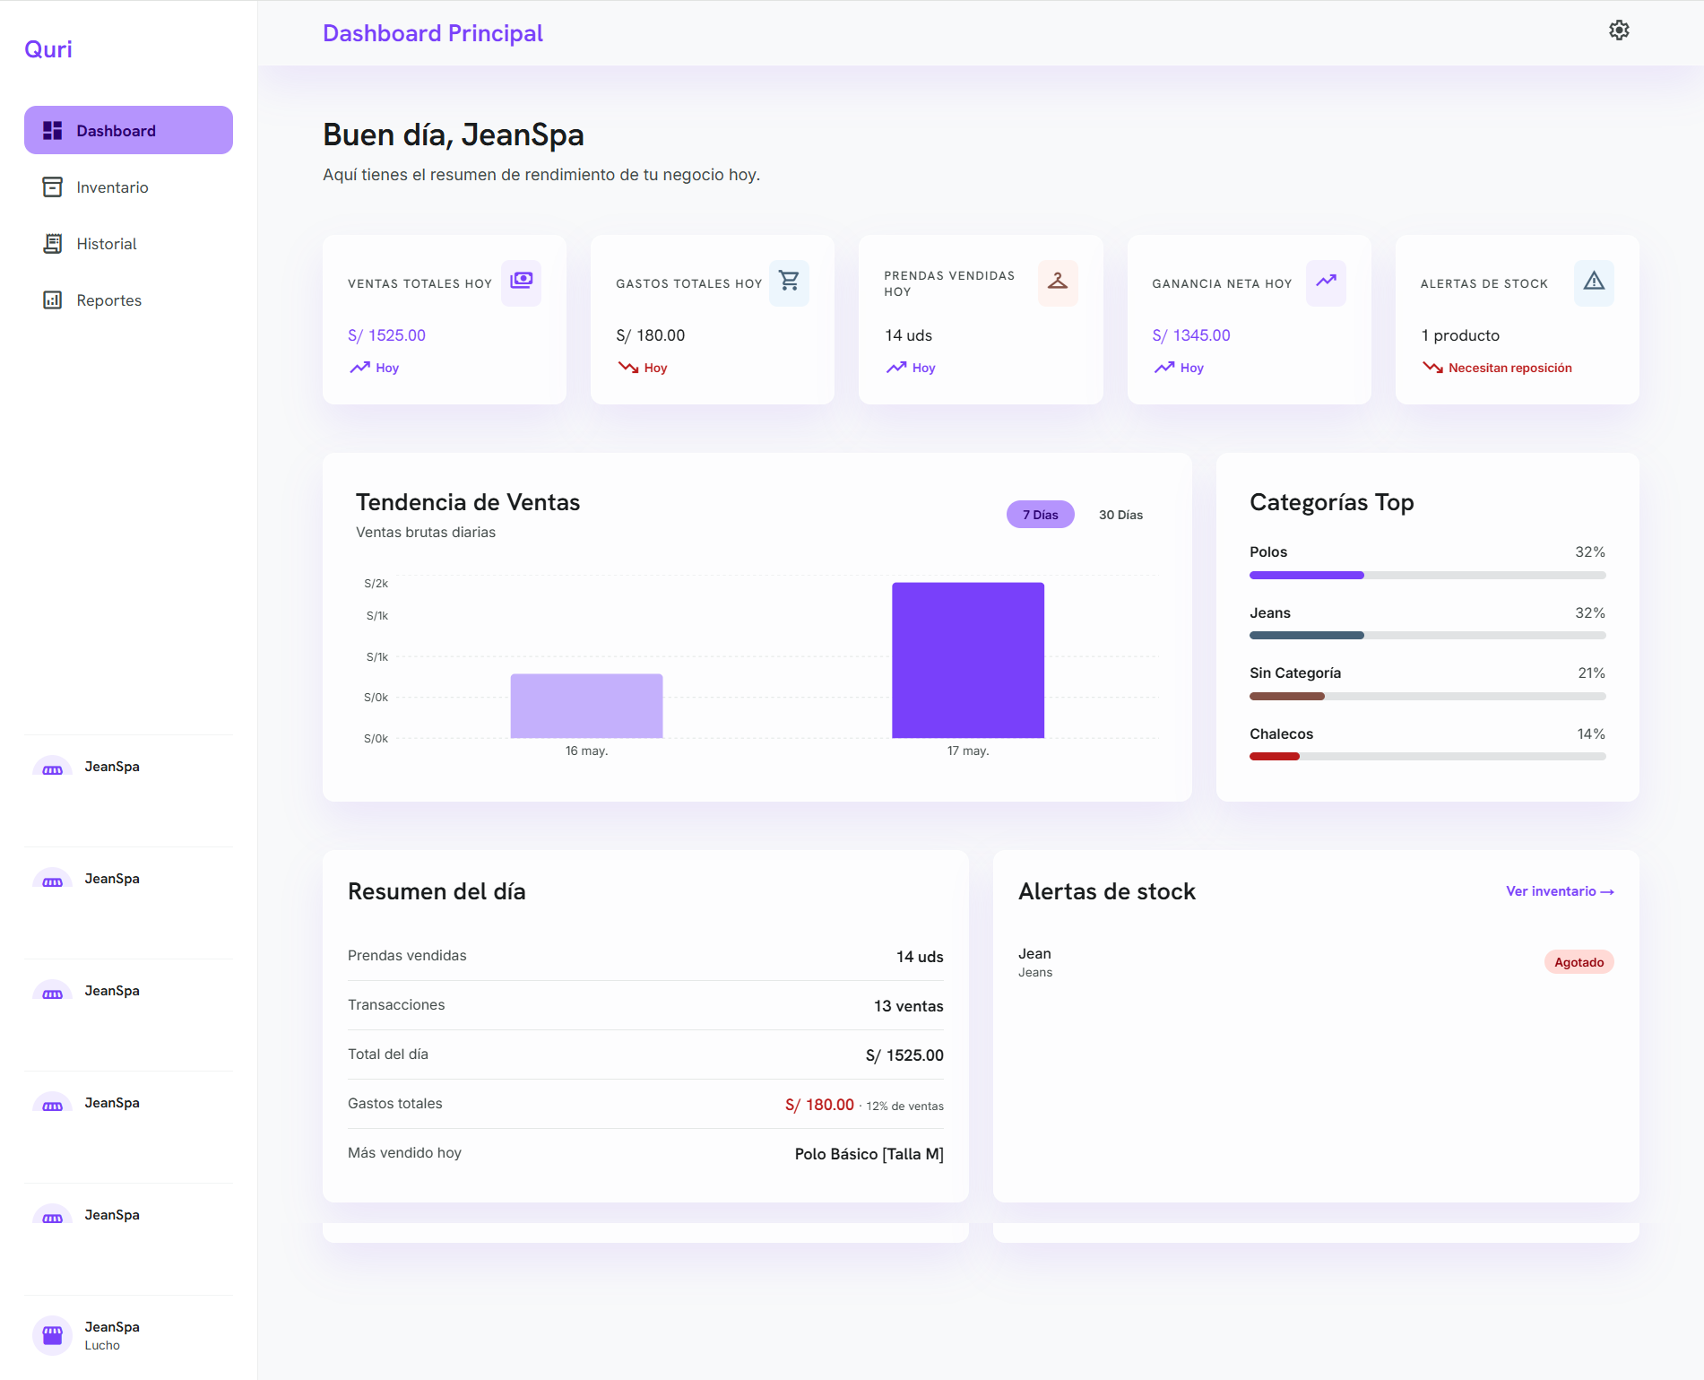The height and width of the screenshot is (1380, 1704).
Task: Click the 17 may. dark purple bar
Action: [968, 661]
